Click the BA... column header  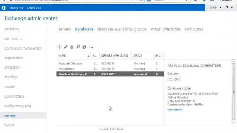[158, 56]
